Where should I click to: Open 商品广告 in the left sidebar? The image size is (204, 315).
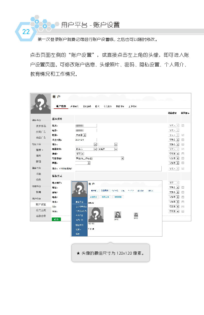pyautogui.click(x=41, y=138)
